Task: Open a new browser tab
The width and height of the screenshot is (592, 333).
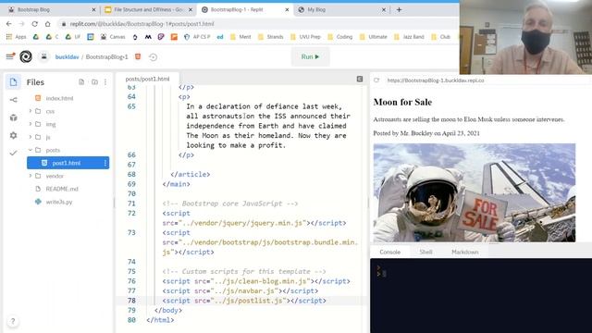Action: (x=399, y=10)
